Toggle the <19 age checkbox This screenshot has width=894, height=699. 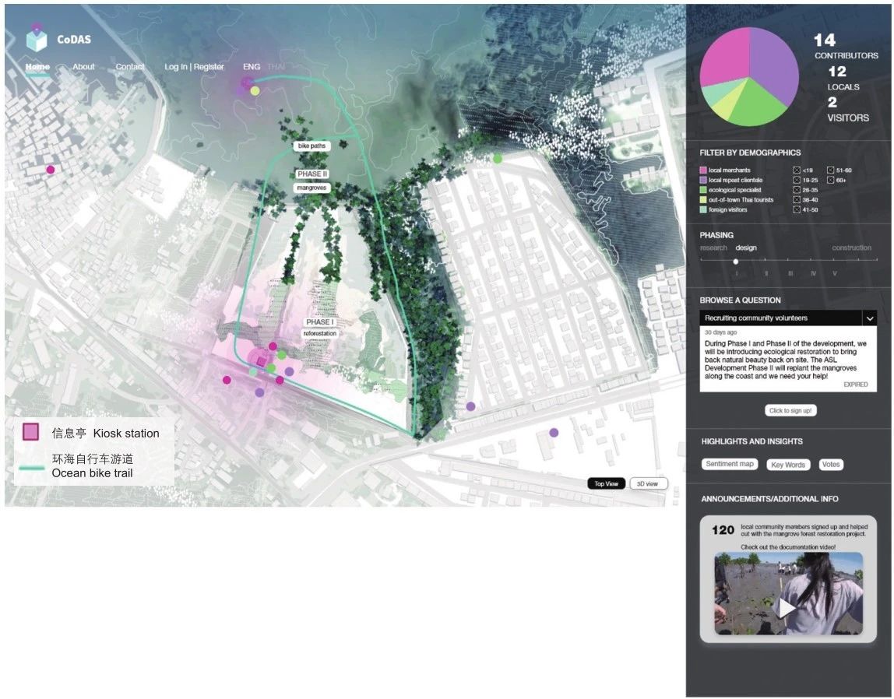click(797, 170)
